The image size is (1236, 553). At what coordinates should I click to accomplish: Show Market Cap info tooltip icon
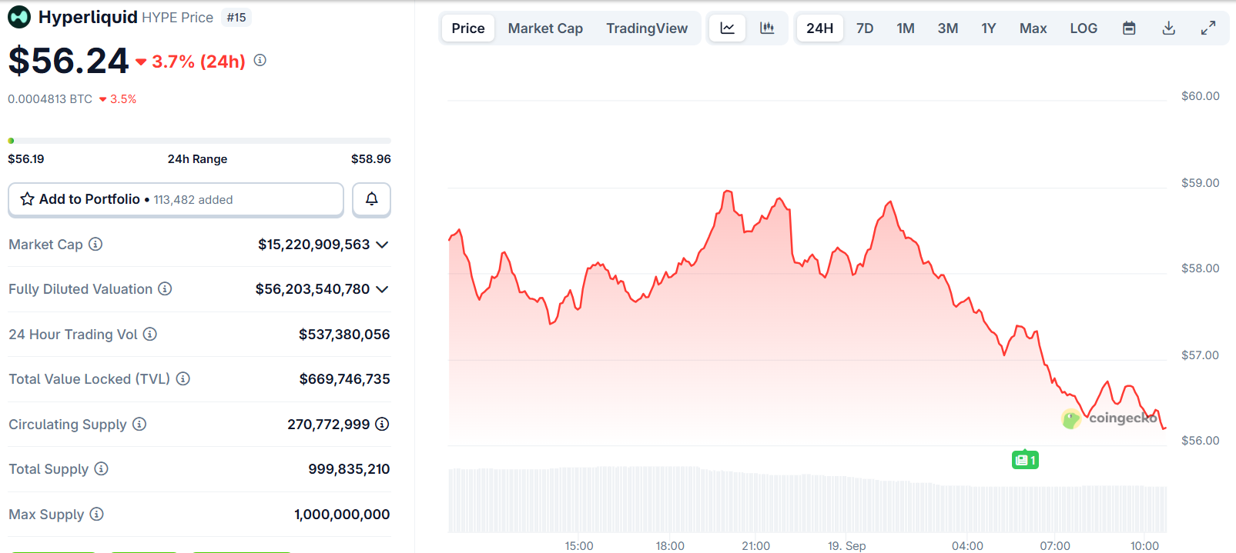[x=95, y=244]
